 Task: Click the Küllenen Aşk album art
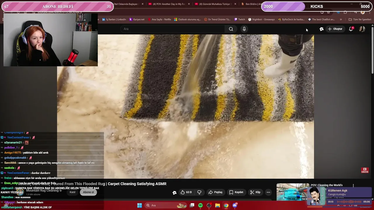coord(316,196)
